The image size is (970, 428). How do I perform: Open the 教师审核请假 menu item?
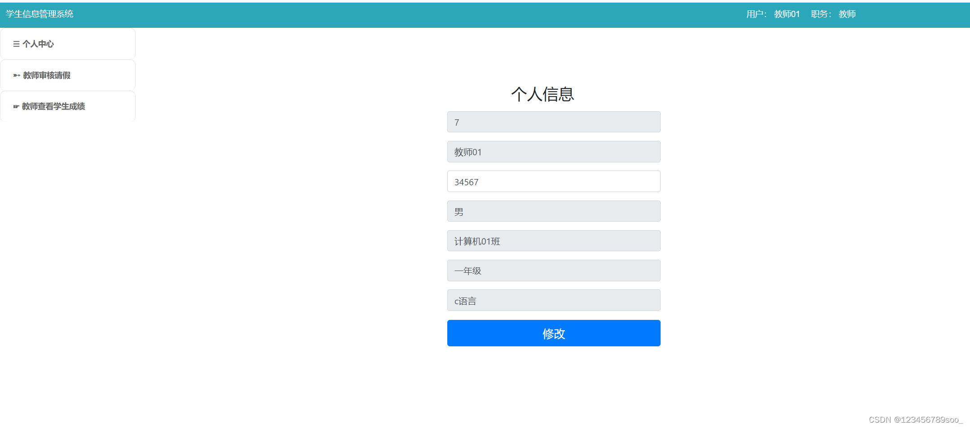click(68, 75)
